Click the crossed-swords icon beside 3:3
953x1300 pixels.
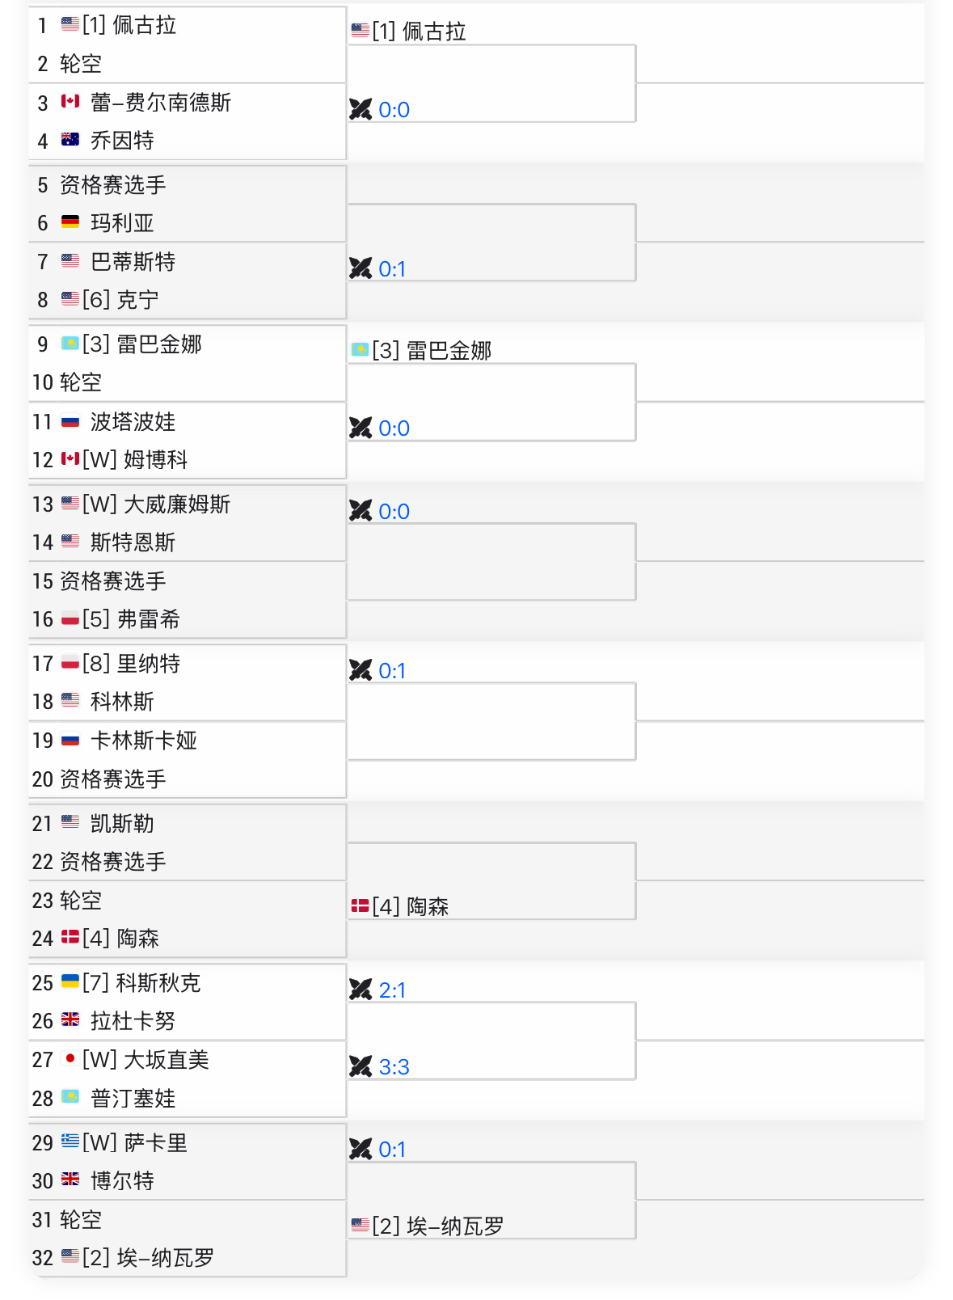[x=361, y=1066]
